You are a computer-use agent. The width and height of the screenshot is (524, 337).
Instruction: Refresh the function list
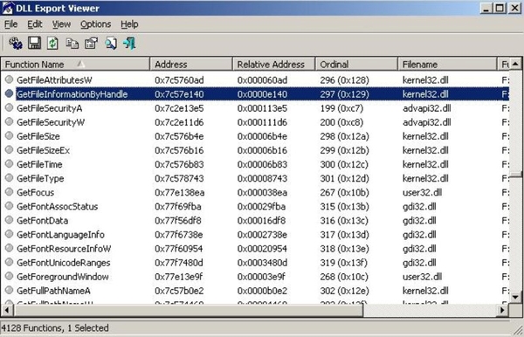(52, 44)
